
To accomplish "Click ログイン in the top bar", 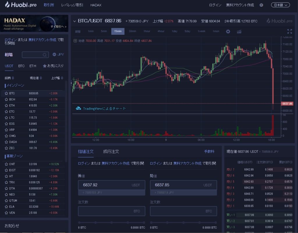I will [x=215, y=5].
